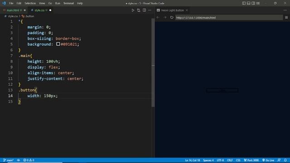290x163 pixels.
Task: Change language mode CSS in status bar
Action: click(238, 160)
